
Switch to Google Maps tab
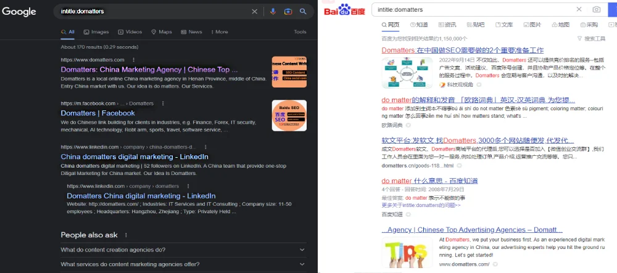[161, 32]
